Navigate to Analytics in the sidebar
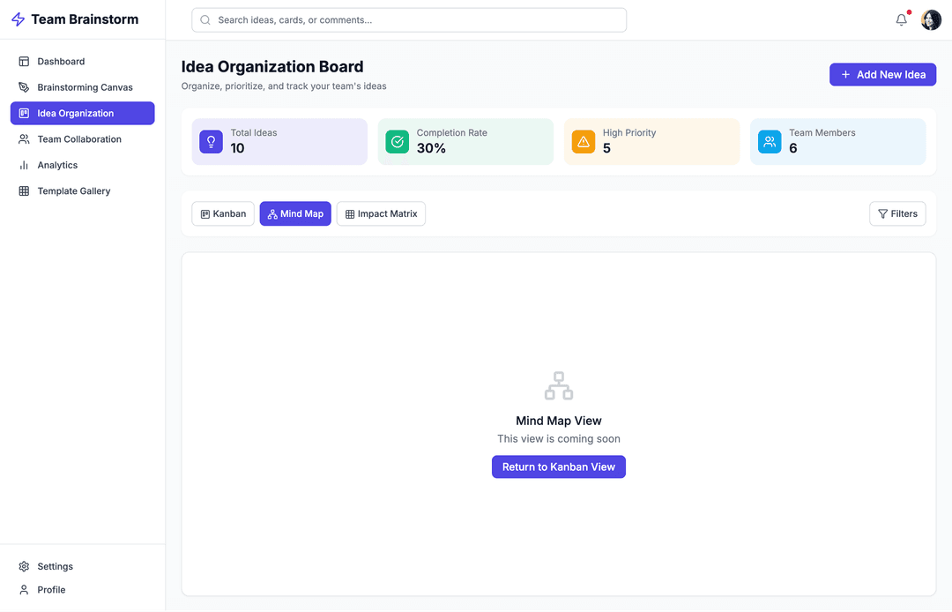 click(x=57, y=165)
